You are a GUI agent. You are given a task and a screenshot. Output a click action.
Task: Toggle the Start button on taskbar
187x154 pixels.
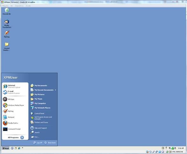pos(6,148)
